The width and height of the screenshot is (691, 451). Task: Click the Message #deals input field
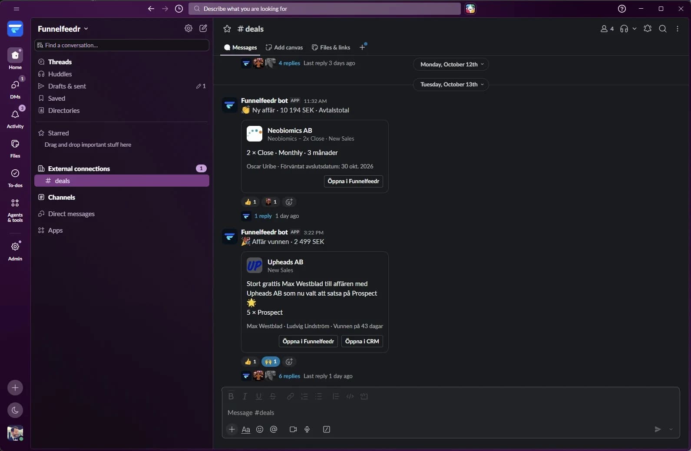pos(450,413)
